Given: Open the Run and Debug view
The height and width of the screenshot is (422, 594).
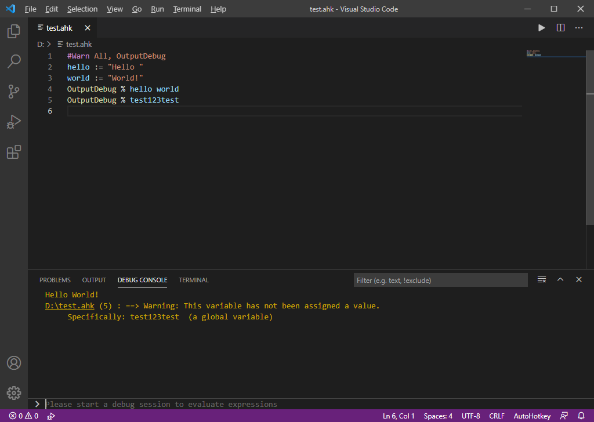Looking at the screenshot, I should coord(14,122).
